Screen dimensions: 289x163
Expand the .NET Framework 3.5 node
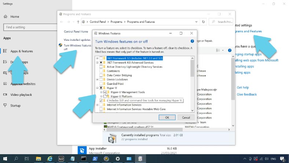click(97, 58)
